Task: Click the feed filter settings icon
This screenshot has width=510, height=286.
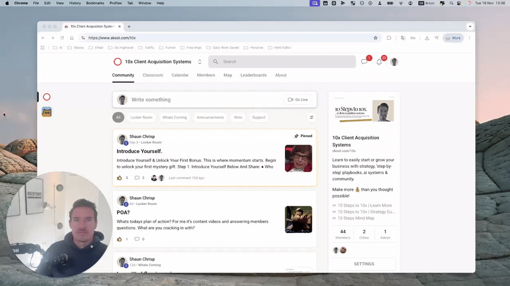Action: click(312, 117)
